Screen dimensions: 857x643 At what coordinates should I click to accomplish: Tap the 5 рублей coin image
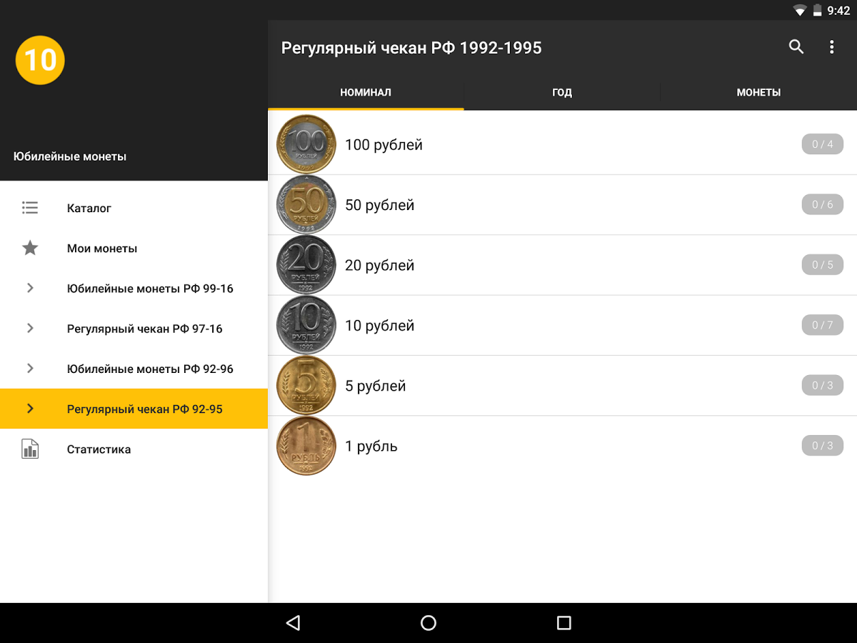click(306, 386)
